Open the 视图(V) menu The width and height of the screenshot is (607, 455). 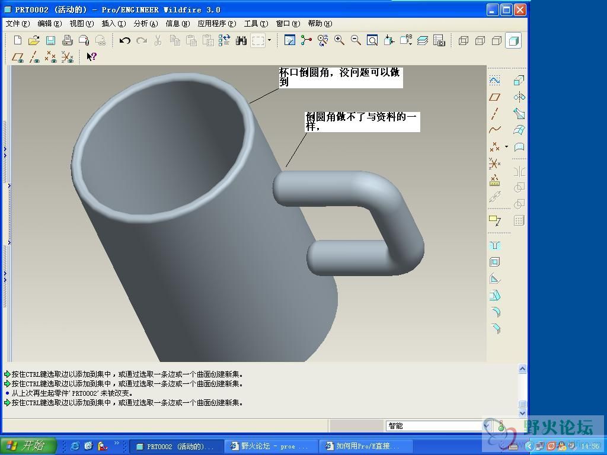[x=82, y=24]
